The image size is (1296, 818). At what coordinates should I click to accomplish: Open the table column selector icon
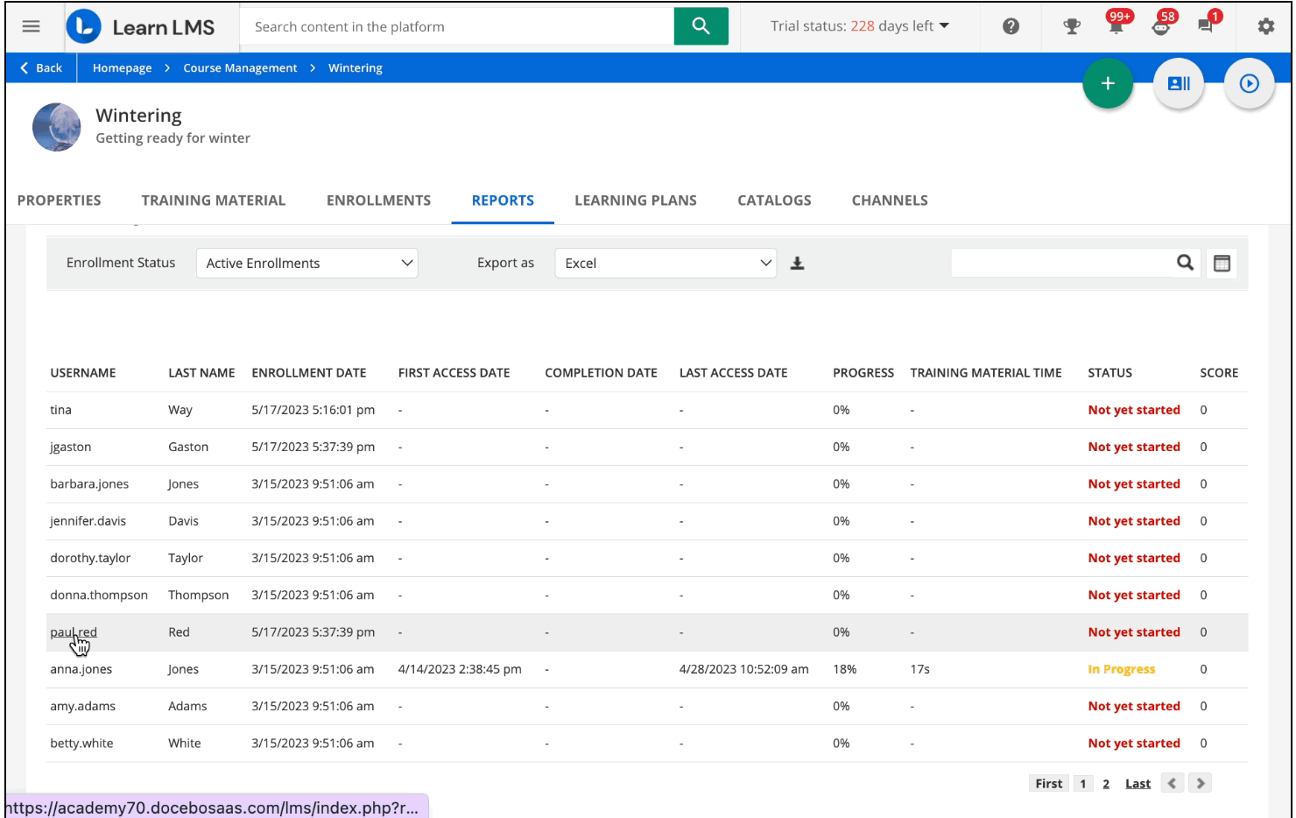[x=1222, y=264]
